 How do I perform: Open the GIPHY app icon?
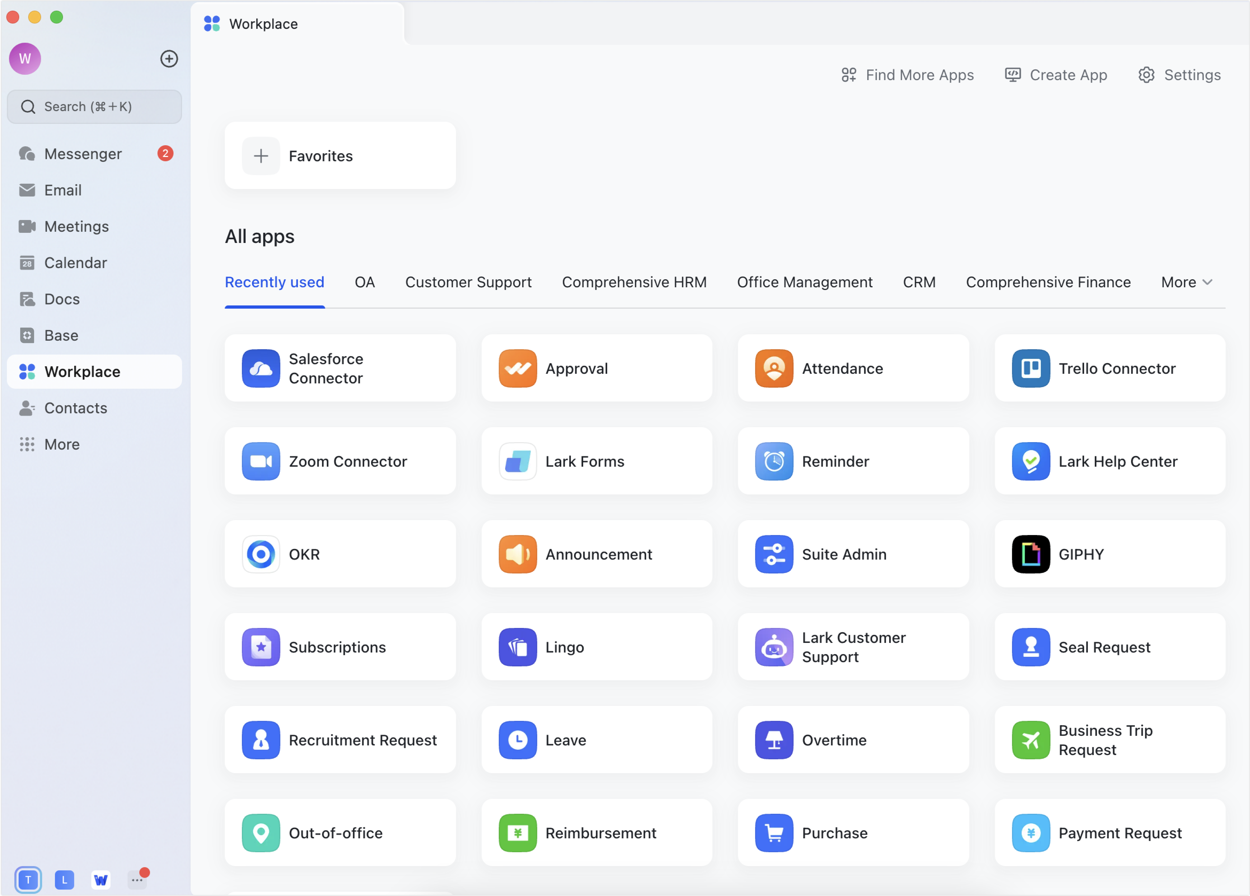1031,554
